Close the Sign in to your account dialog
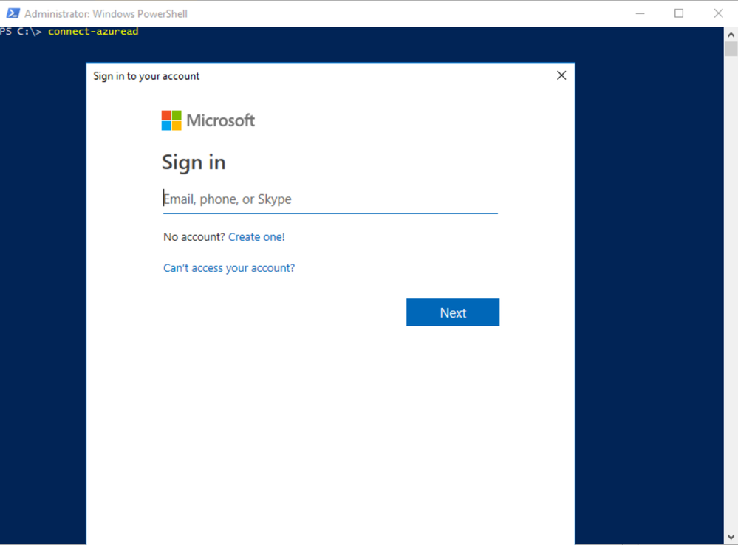This screenshot has width=738, height=545. (x=561, y=75)
